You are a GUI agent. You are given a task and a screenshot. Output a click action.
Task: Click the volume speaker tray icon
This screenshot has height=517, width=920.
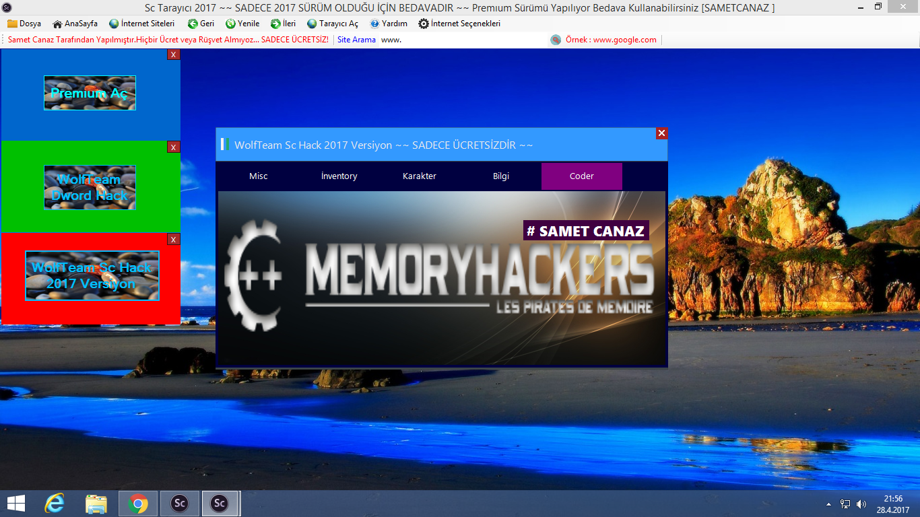point(861,504)
